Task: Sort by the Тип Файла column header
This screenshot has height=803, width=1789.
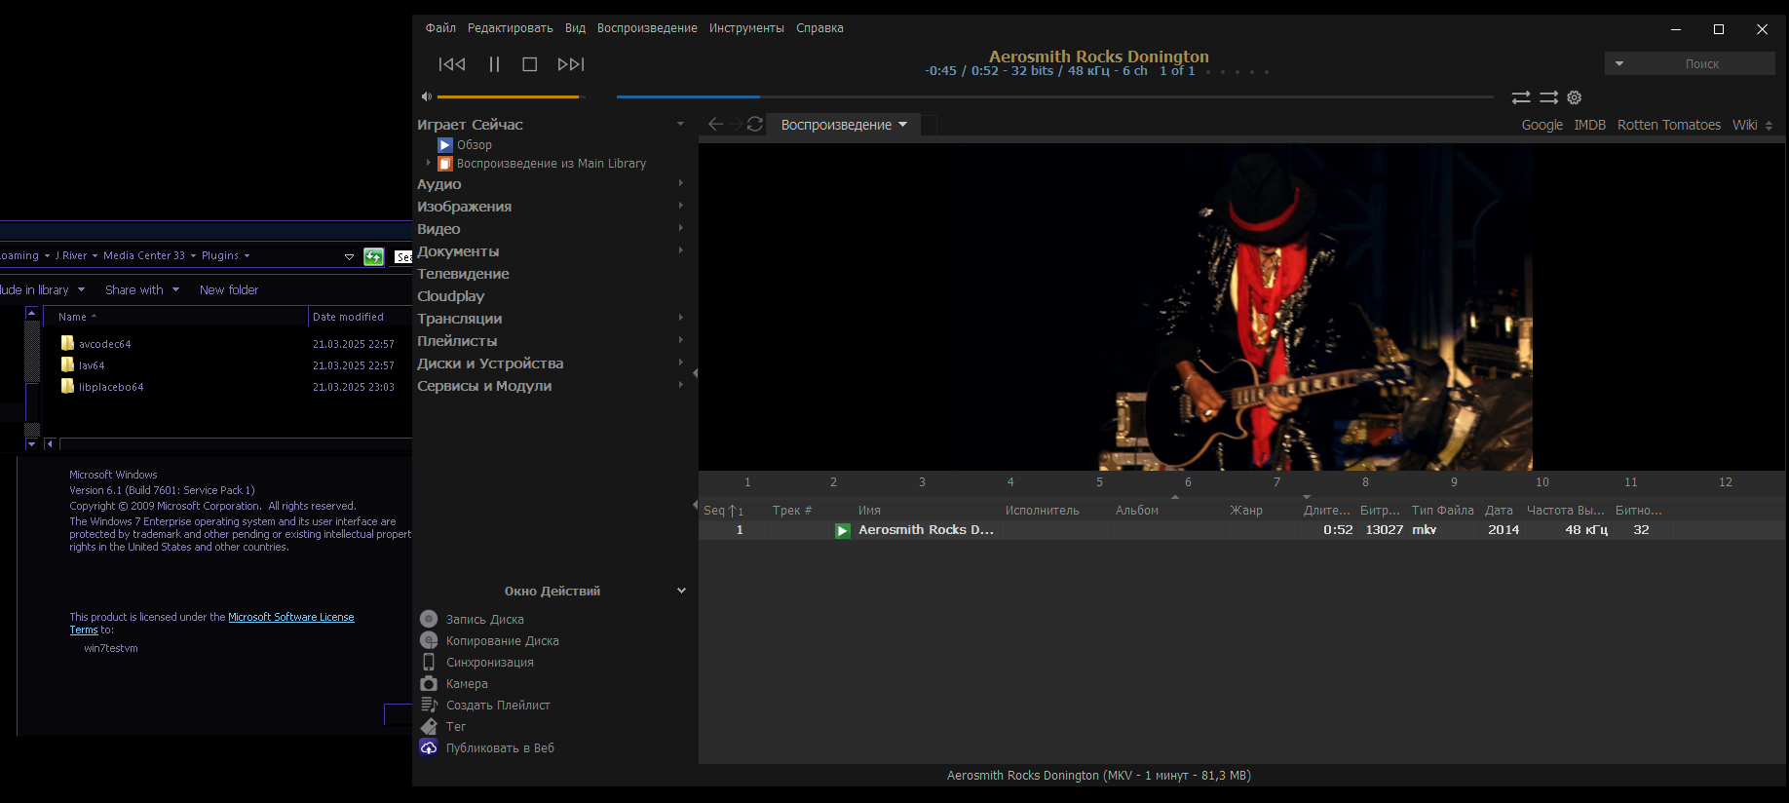Action: click(1442, 511)
